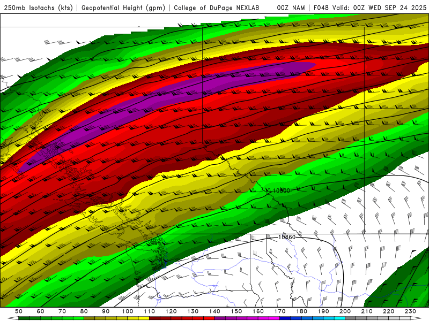Image resolution: width=429 pixels, height=321 pixels.
Task: Click the dark blue swatch right of 170
Action: (285, 318)
